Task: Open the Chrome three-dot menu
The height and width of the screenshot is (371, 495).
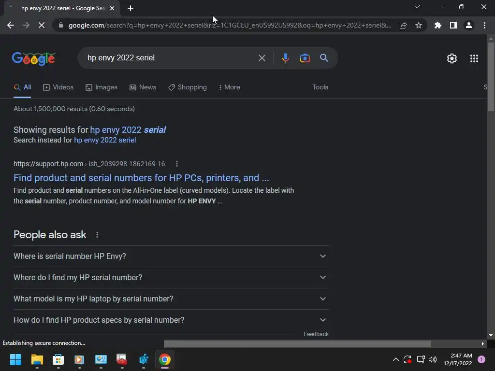Action: [x=484, y=25]
